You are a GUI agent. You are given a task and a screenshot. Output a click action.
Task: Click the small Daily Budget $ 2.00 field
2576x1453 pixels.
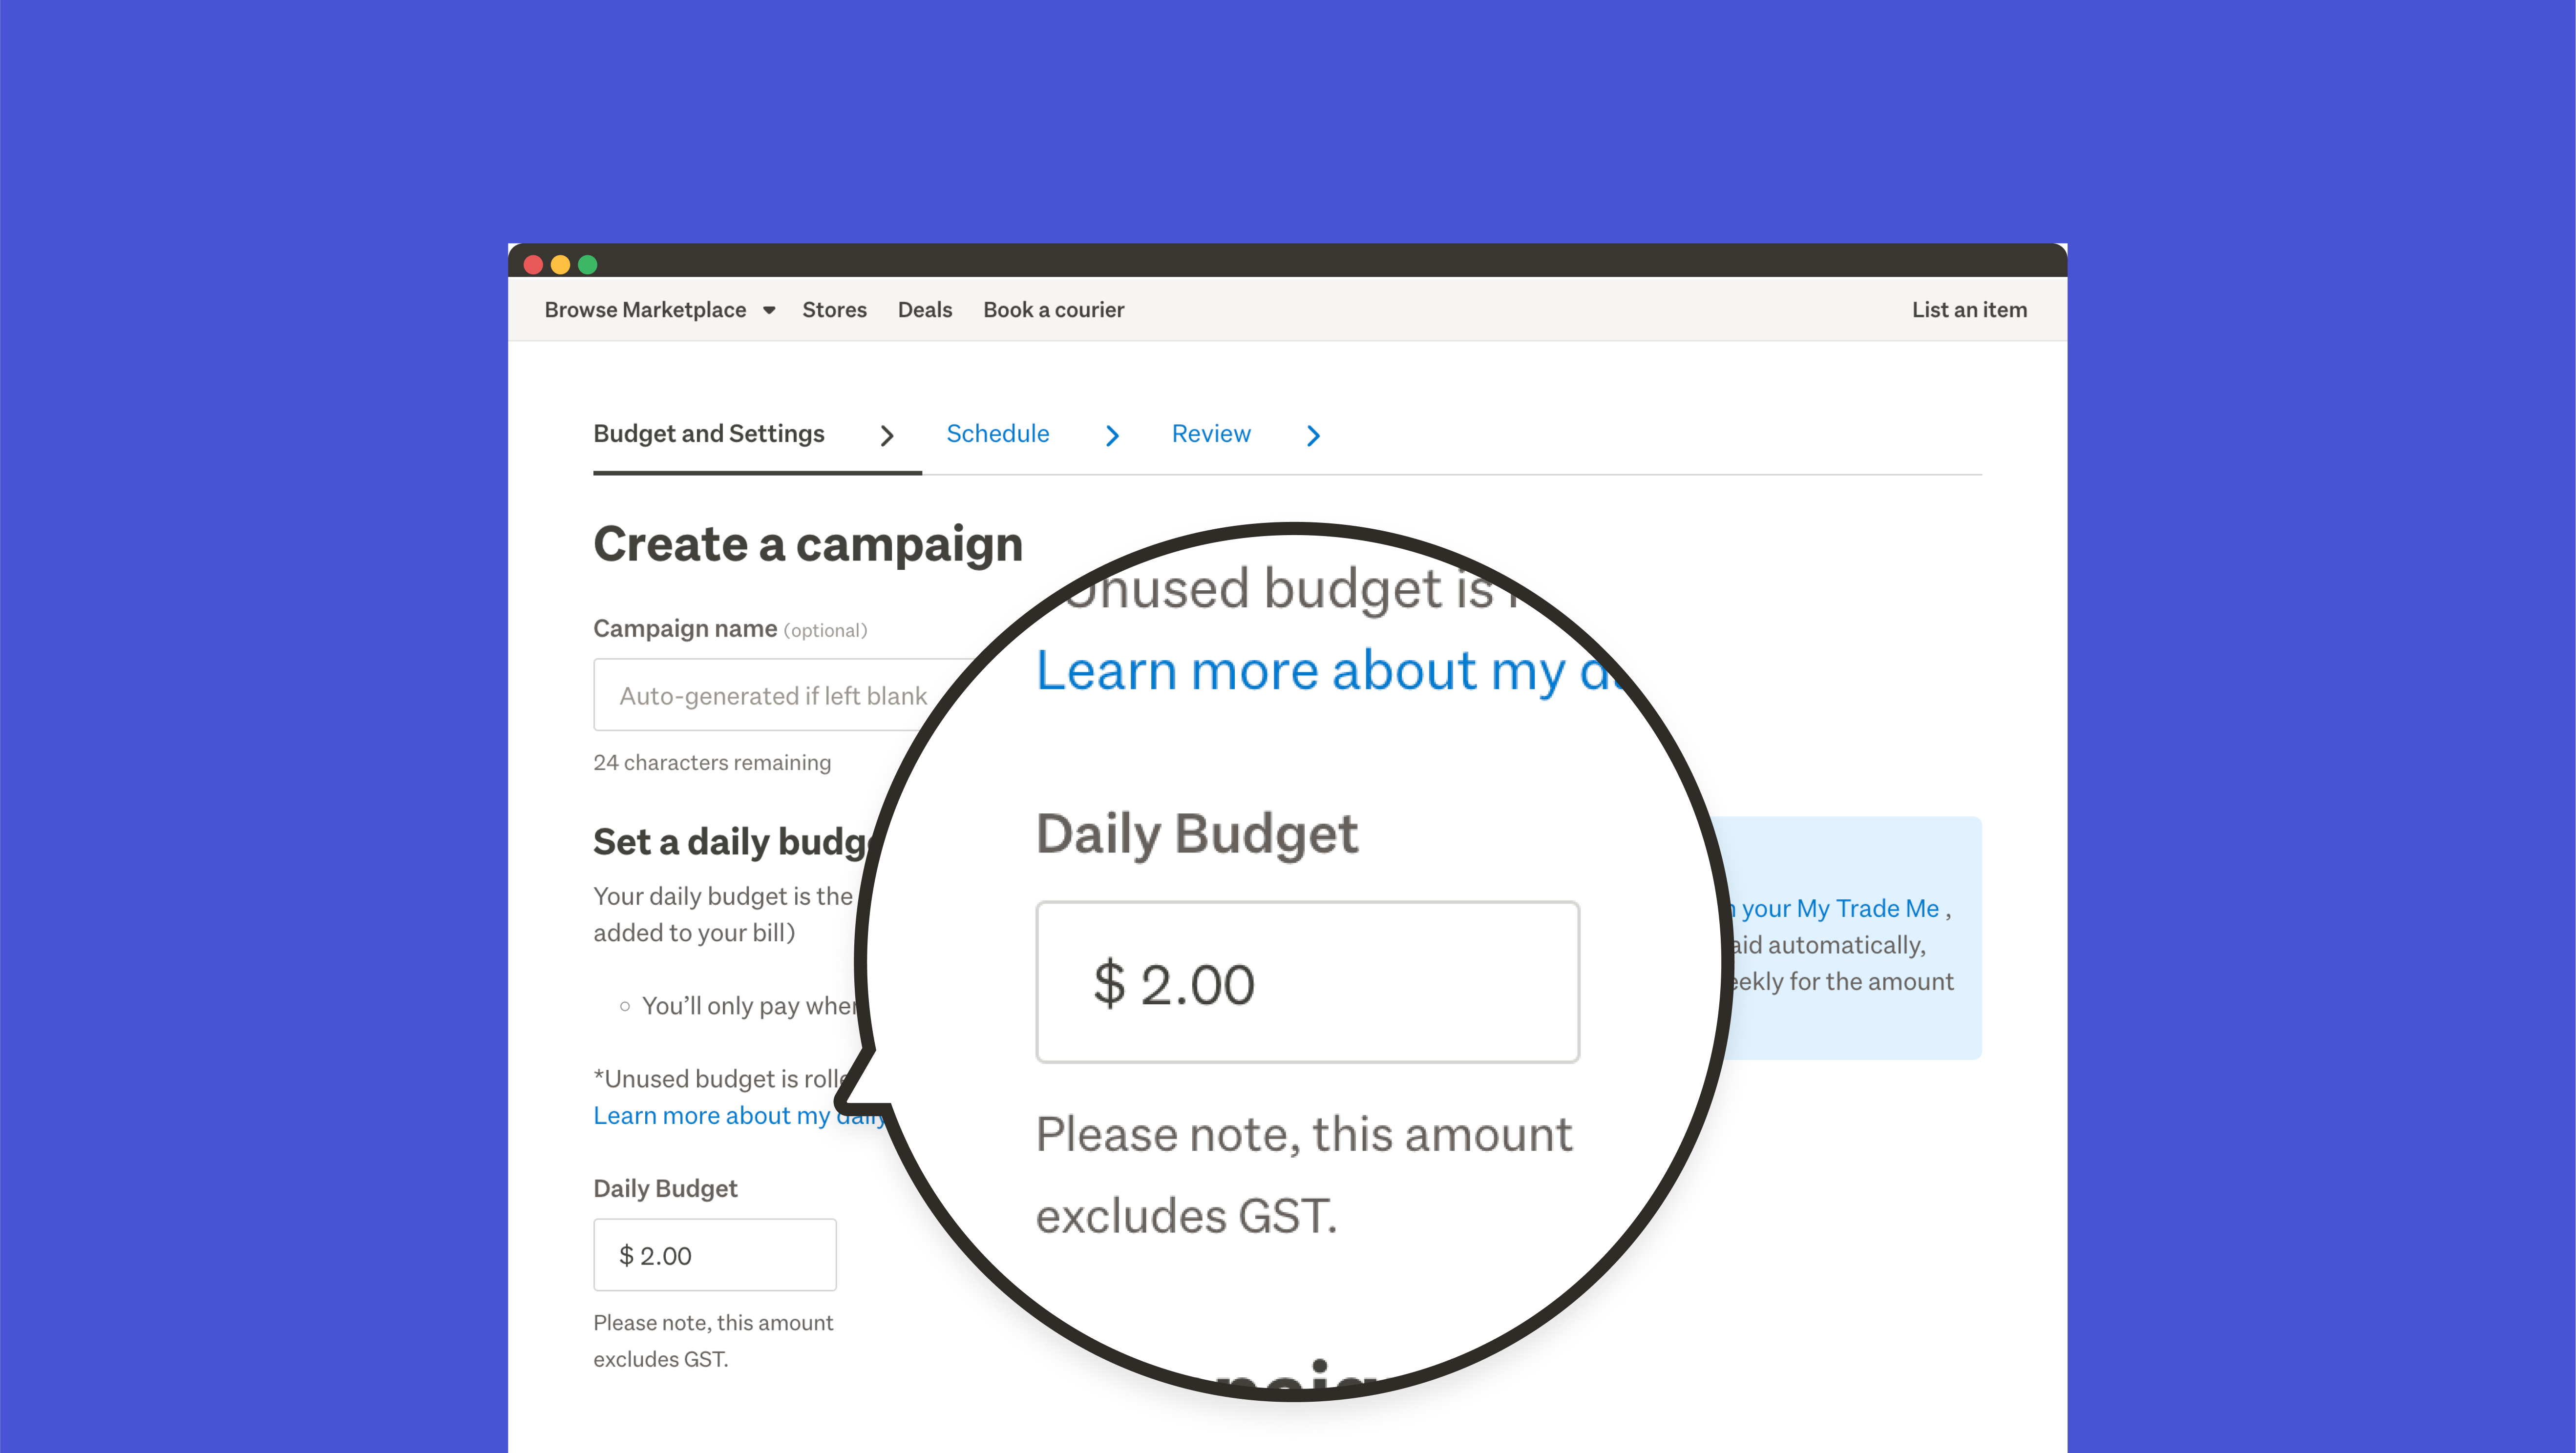coord(714,1255)
